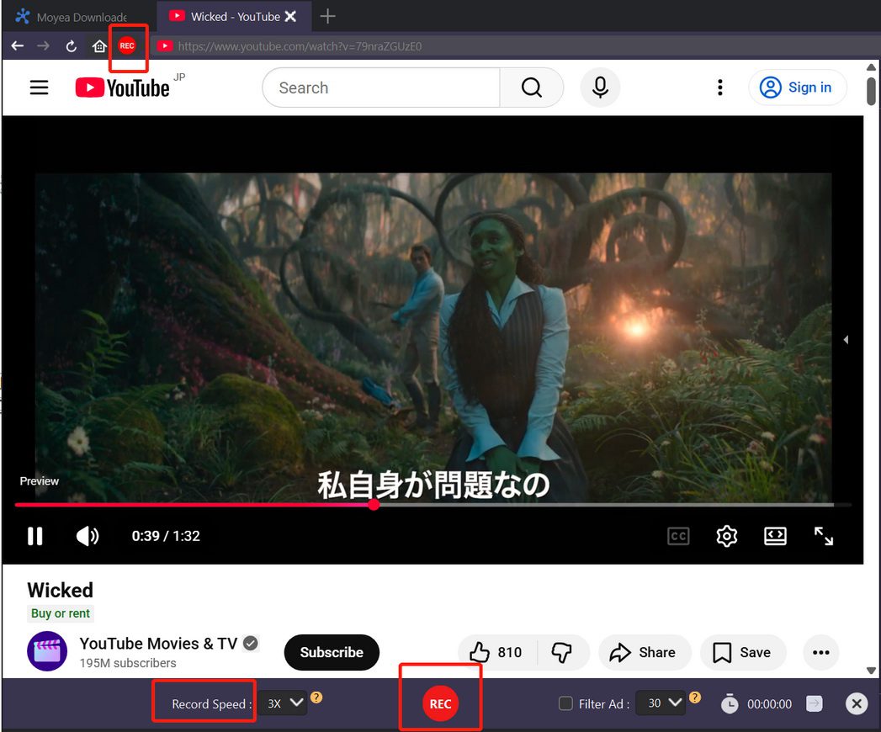The image size is (881, 732).
Task: Toggle closed captions CC button
Action: click(x=678, y=536)
